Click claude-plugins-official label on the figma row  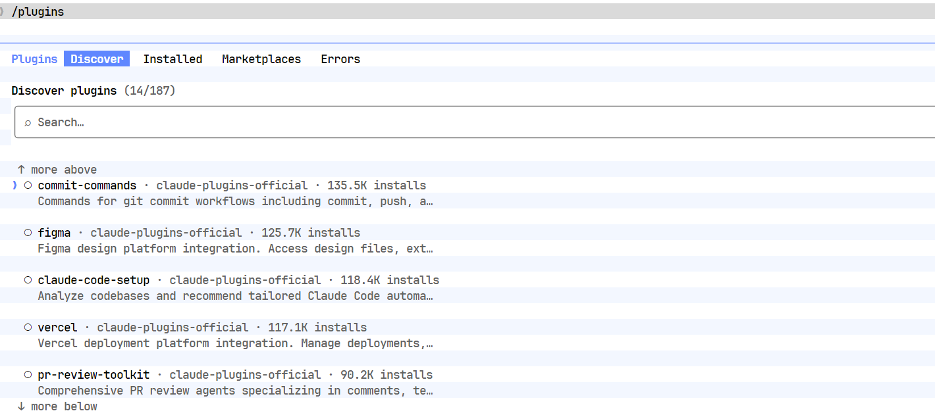click(166, 233)
